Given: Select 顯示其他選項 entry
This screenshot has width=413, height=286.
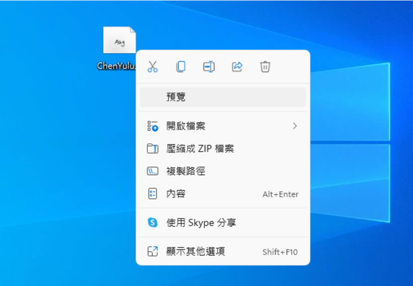Looking at the screenshot, I should pos(223,252).
